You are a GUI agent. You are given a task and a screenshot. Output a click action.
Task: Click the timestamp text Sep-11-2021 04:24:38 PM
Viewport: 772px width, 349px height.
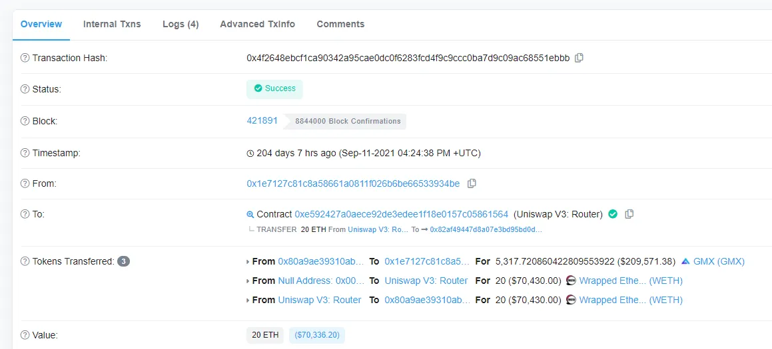click(x=408, y=153)
